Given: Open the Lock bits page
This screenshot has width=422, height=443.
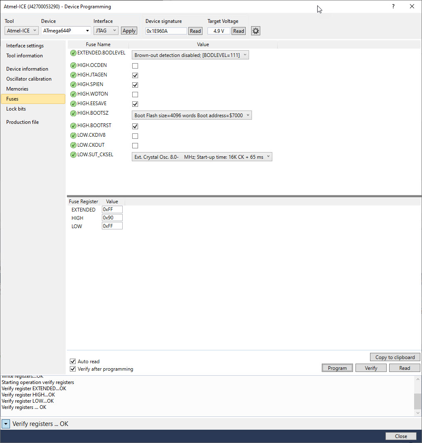Looking at the screenshot, I should point(16,109).
